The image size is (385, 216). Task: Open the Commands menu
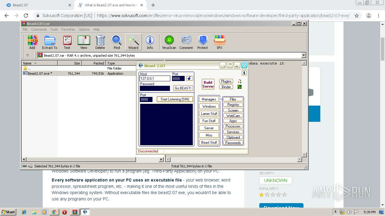tap(39, 29)
